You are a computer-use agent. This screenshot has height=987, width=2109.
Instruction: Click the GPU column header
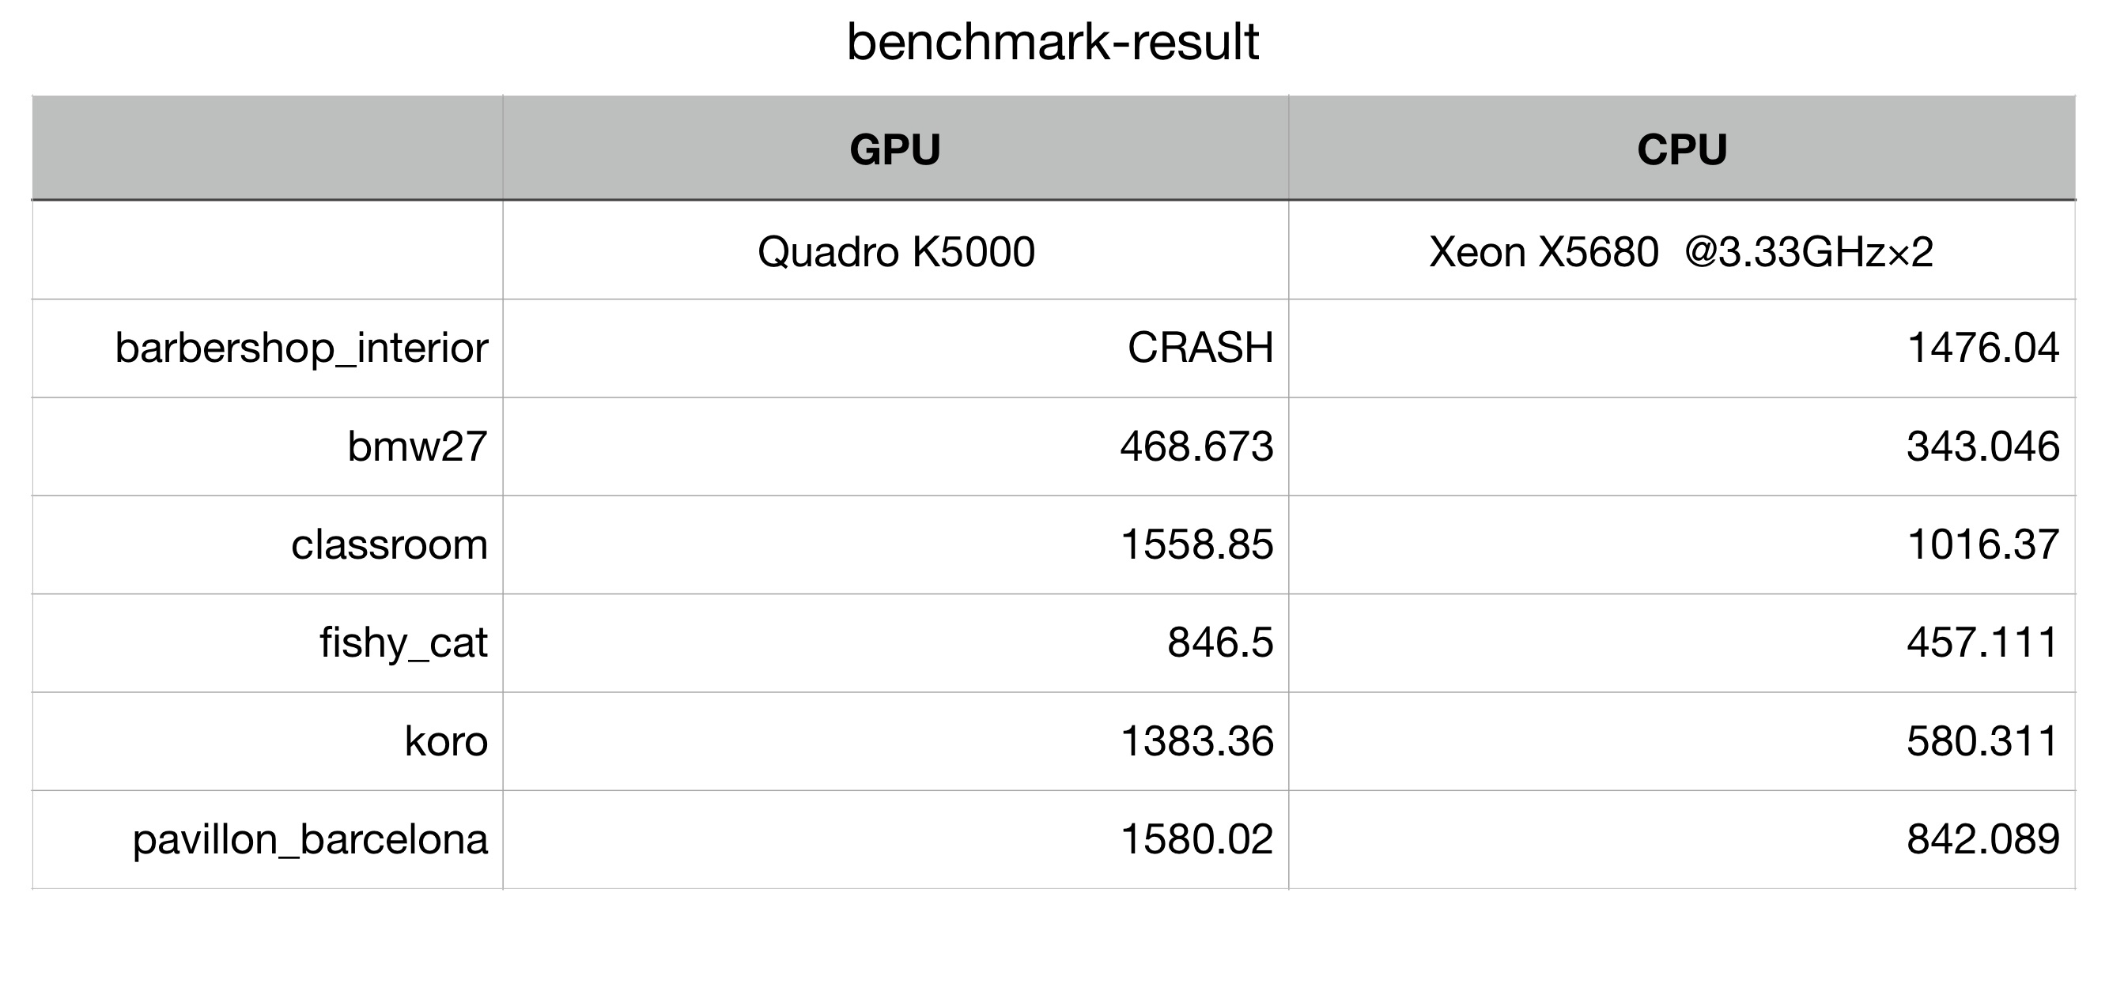(895, 148)
